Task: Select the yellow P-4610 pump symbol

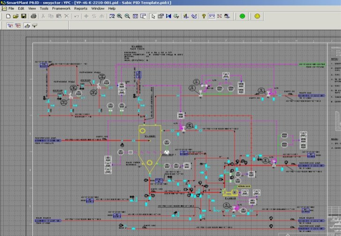Action: point(230,192)
